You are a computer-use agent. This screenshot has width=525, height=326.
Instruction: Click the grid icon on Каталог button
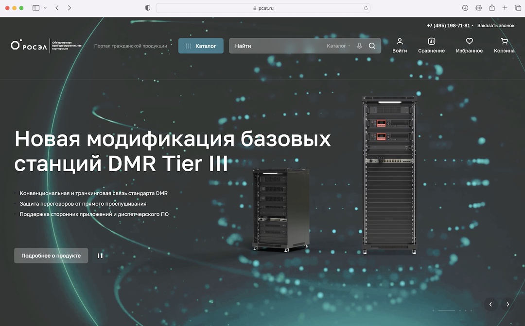coord(189,46)
